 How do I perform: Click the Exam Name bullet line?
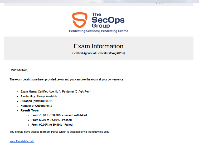[55, 91]
